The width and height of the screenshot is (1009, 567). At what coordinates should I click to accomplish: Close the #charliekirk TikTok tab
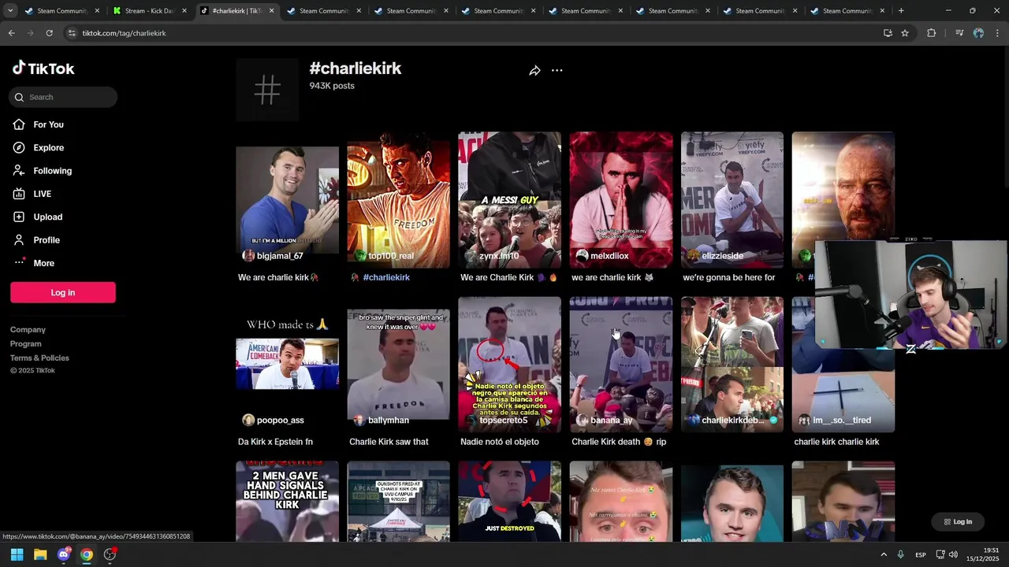tap(272, 11)
